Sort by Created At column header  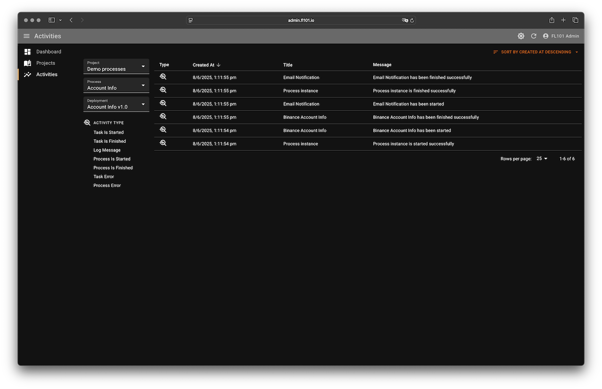point(204,65)
